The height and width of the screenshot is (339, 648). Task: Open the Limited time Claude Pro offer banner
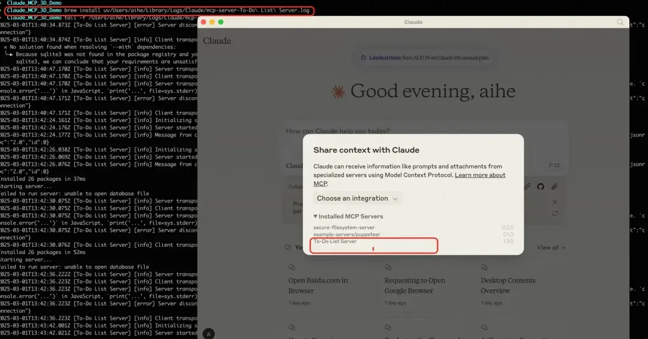pos(425,57)
